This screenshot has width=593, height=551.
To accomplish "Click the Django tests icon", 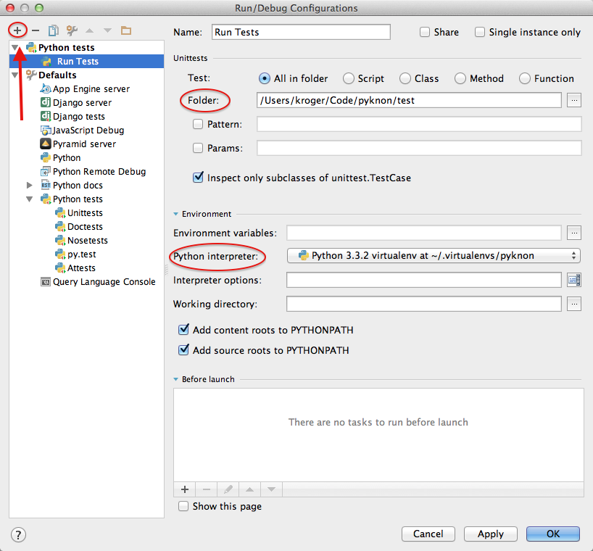I will (x=46, y=117).
